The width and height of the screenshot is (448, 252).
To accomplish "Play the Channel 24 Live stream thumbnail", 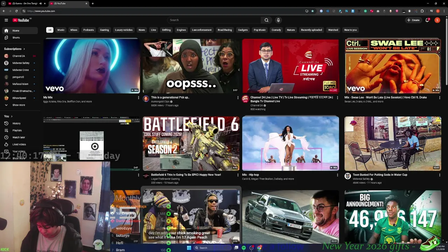I will click(290, 66).
